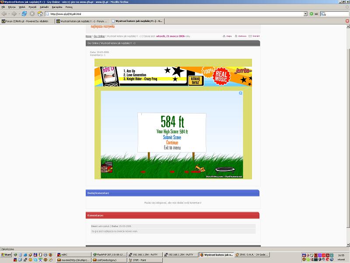The height and width of the screenshot is (263, 350).
Task: Open the Narzędzia menu
Action: pos(57,7)
